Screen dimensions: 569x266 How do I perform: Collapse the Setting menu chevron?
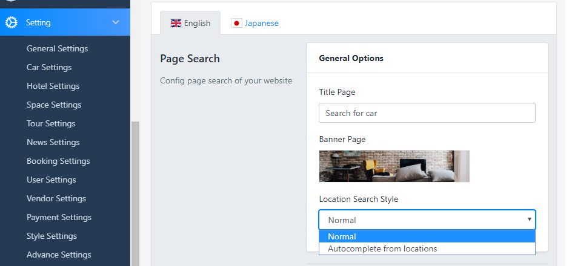point(116,22)
